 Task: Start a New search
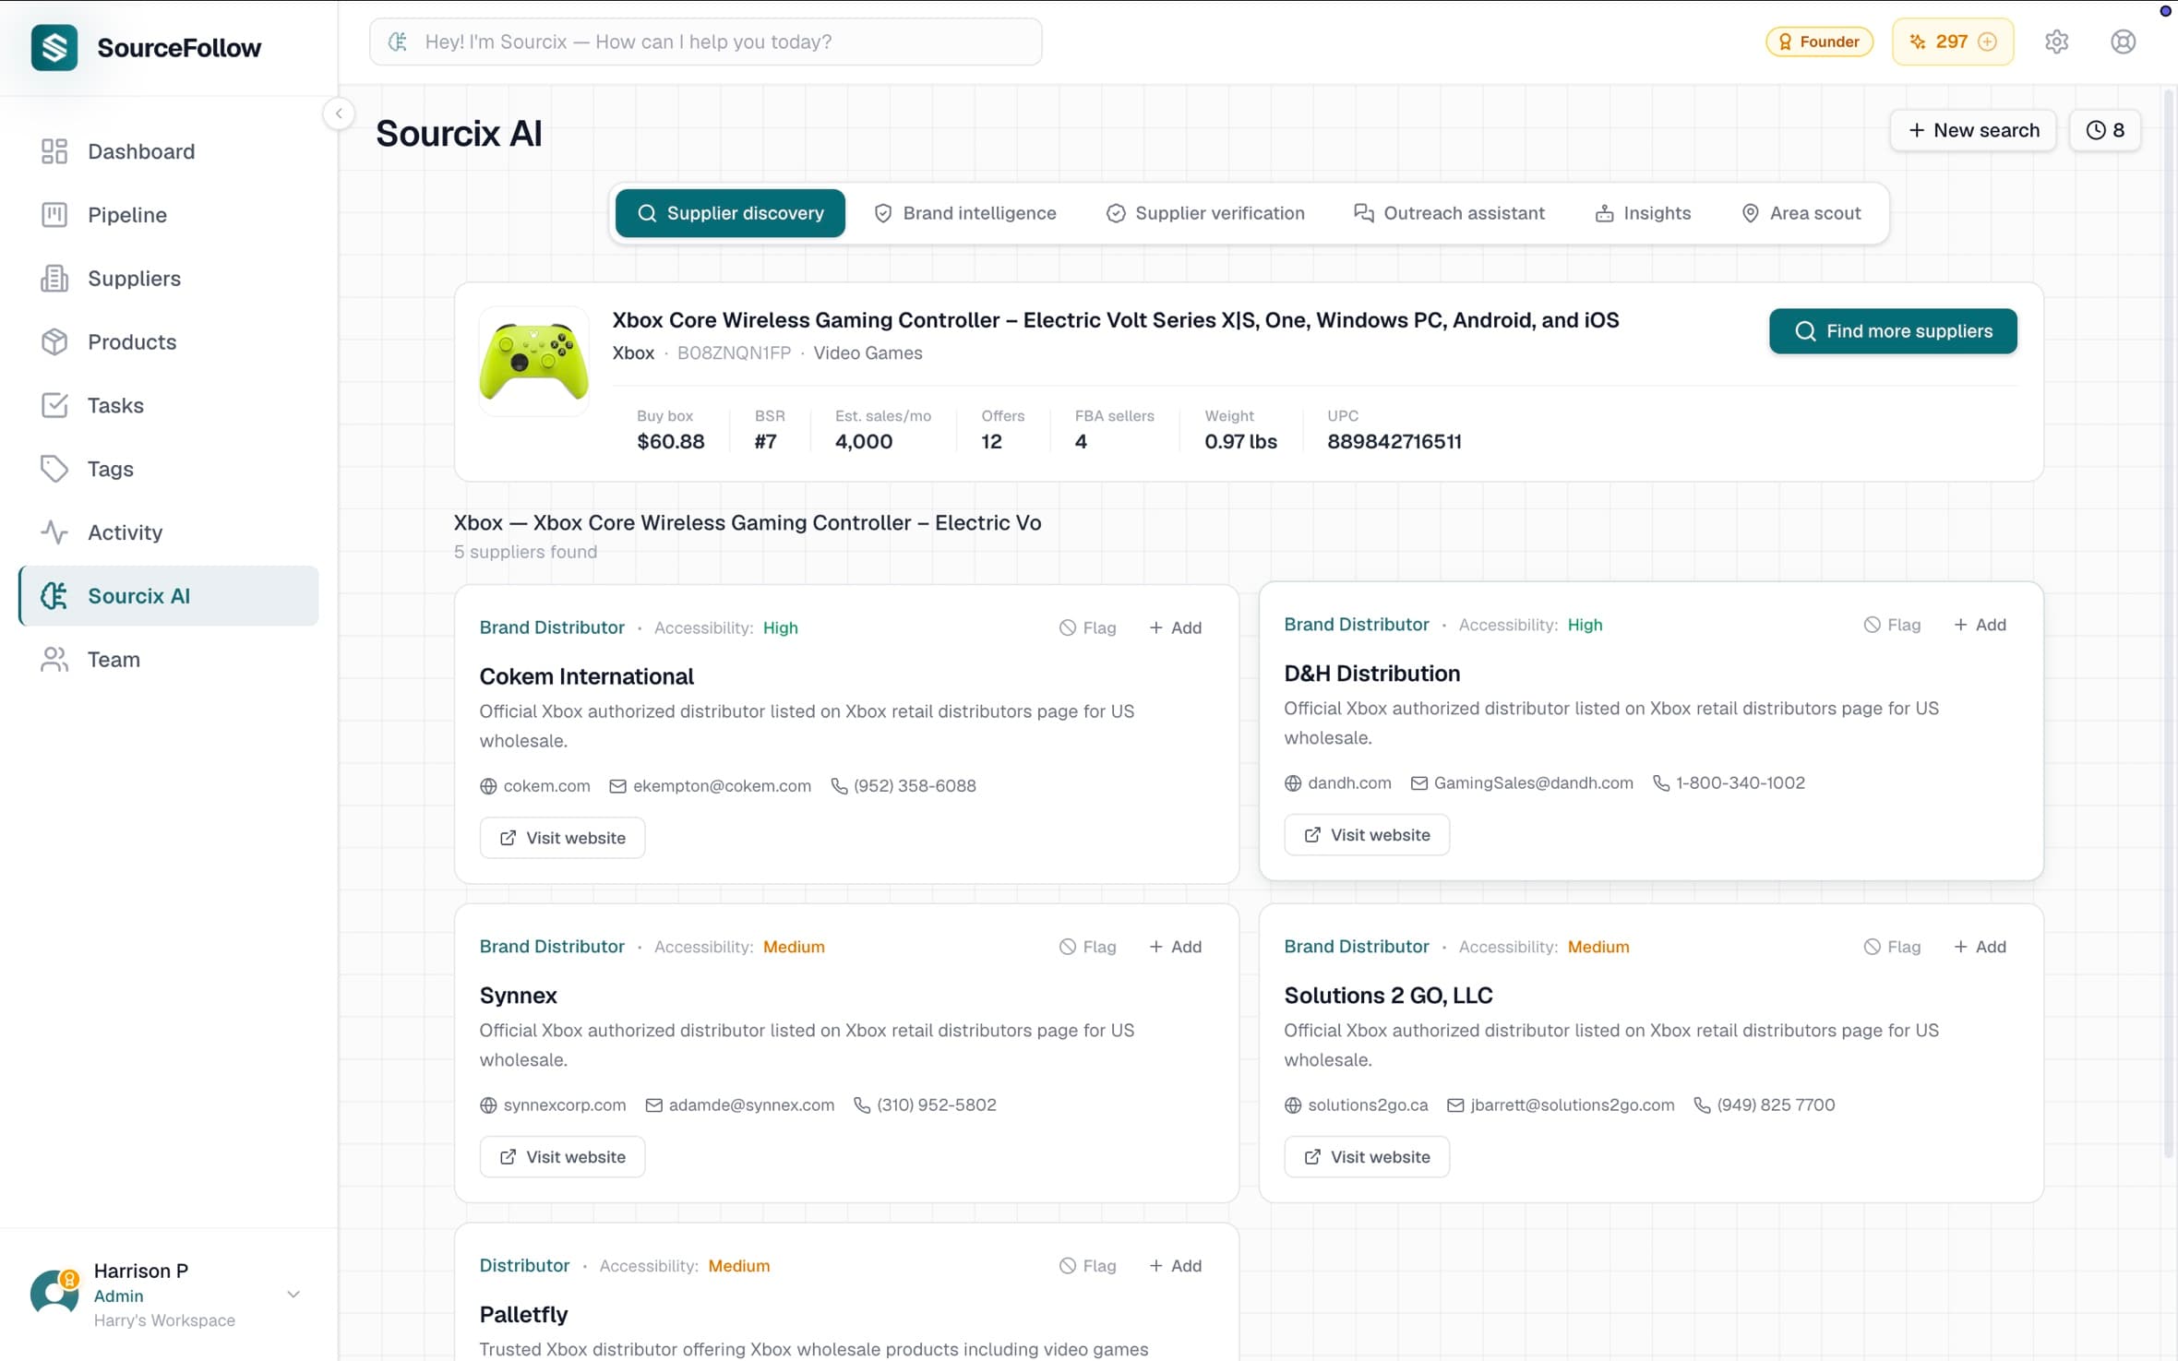coord(1972,130)
